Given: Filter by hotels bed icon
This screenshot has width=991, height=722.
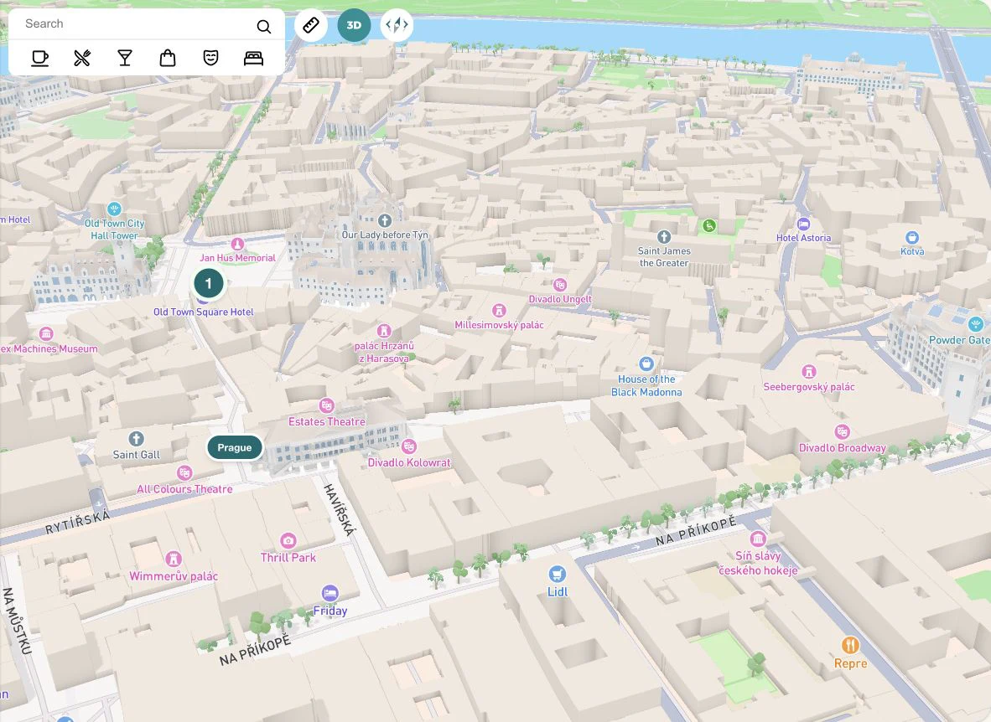Looking at the screenshot, I should click(253, 58).
